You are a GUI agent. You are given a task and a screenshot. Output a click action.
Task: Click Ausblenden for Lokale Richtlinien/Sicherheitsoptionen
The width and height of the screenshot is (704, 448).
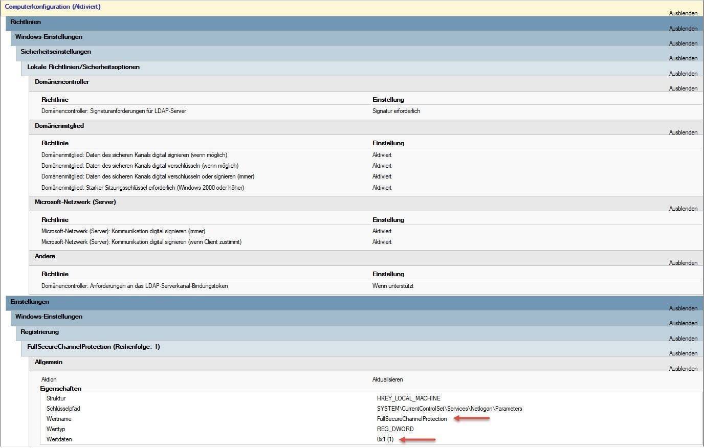(683, 74)
